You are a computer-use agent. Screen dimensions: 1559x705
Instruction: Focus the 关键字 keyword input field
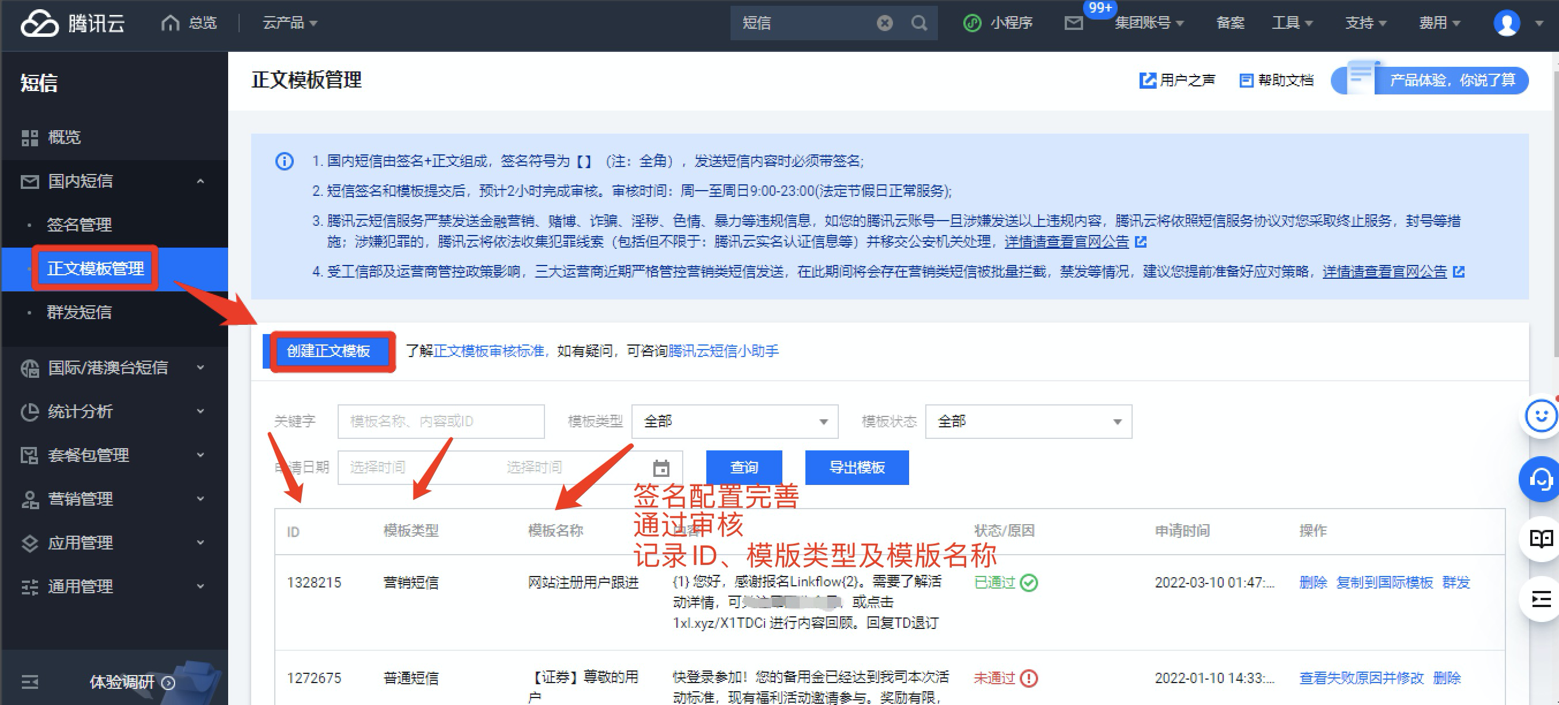coord(441,421)
